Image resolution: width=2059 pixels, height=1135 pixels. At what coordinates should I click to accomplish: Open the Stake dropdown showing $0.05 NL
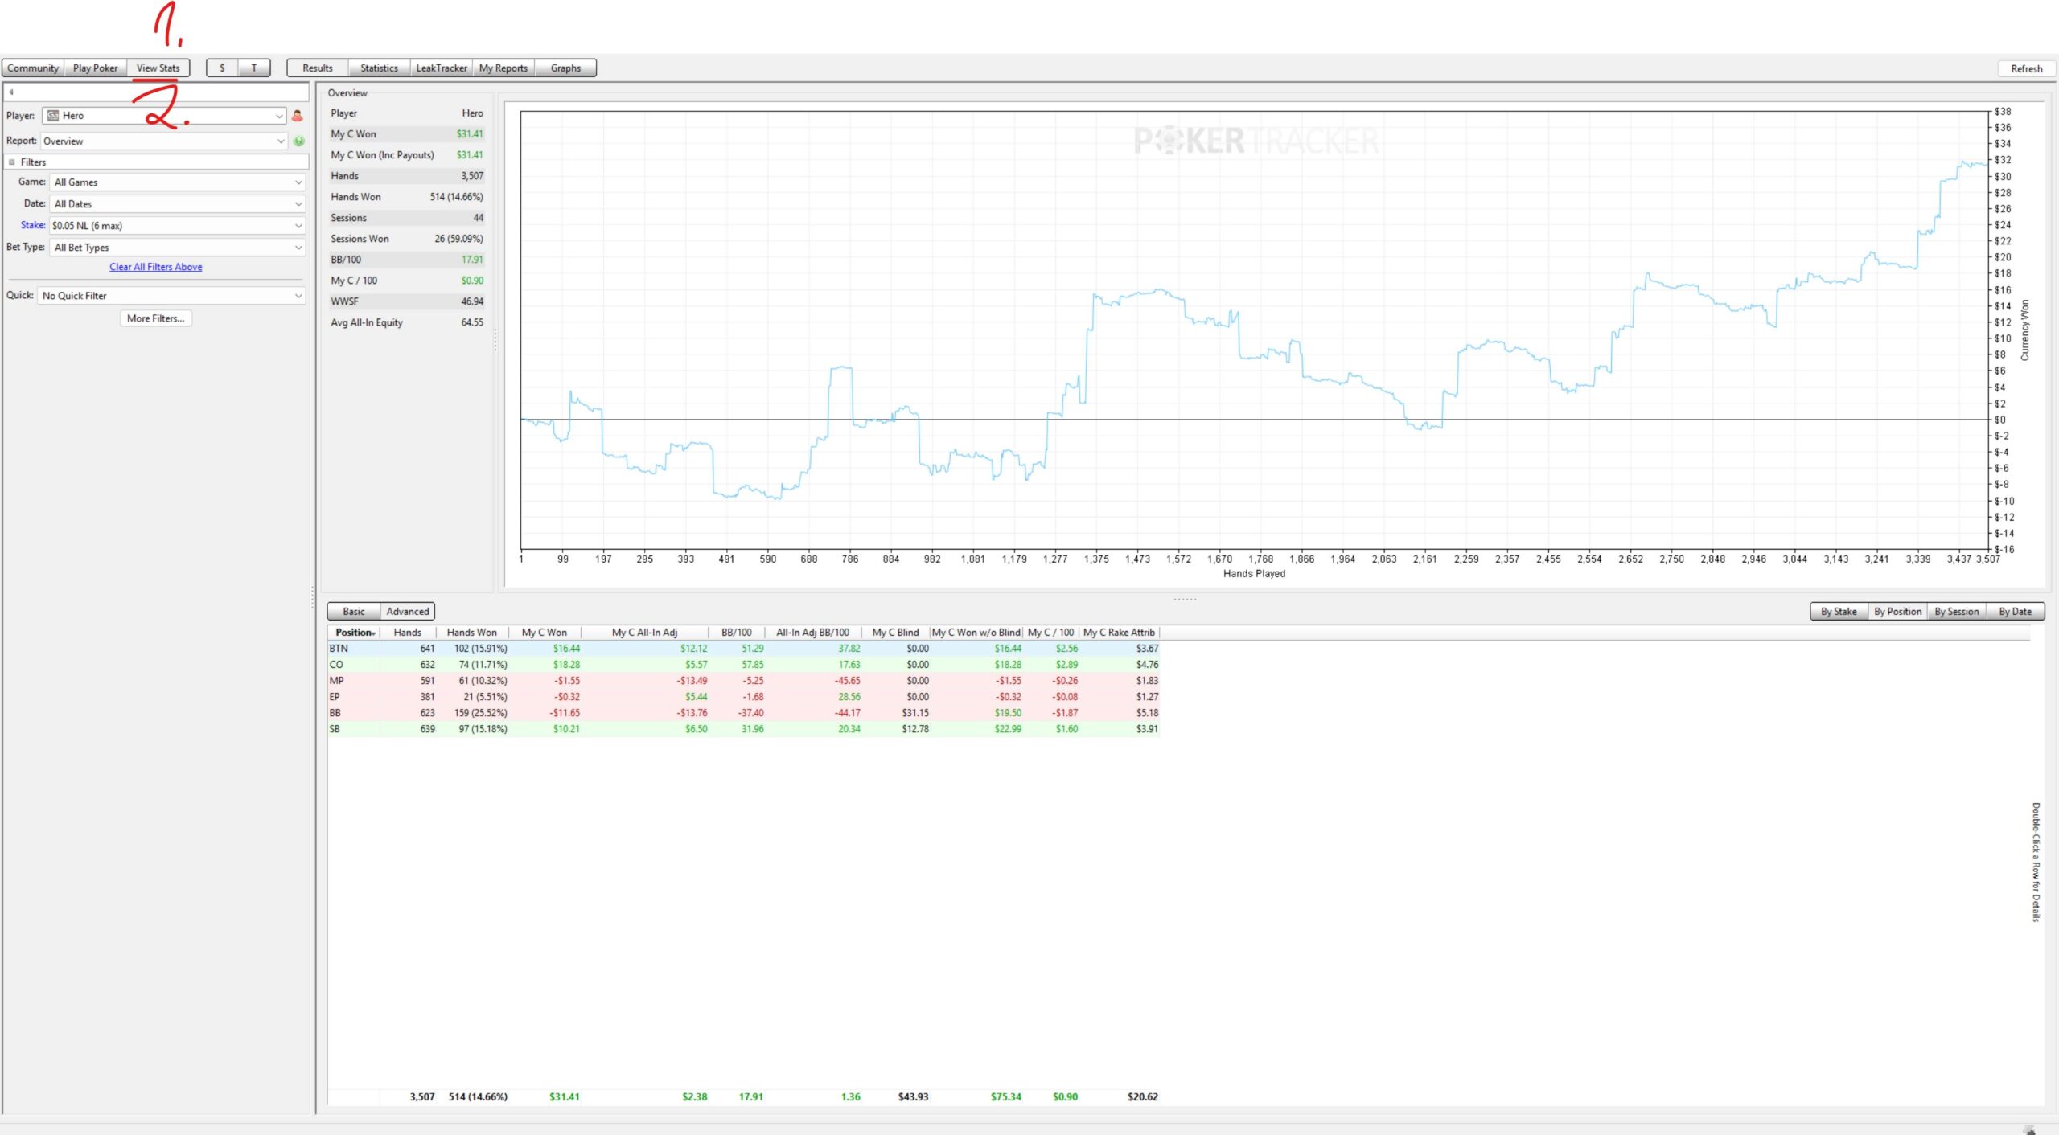click(x=178, y=226)
